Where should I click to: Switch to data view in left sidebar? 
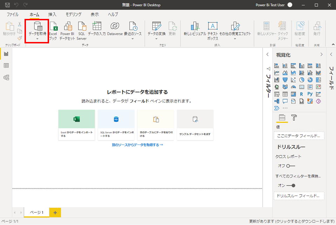pyautogui.click(x=6, y=66)
